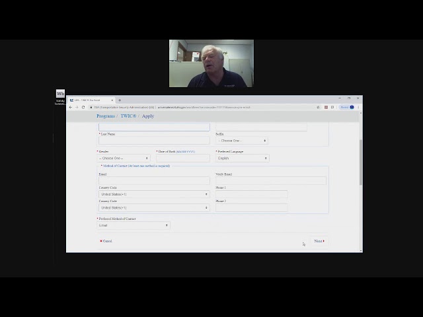Click the Date of Birth field
Image resolution: width=423 pixels, height=317 pixels.
coord(183,158)
